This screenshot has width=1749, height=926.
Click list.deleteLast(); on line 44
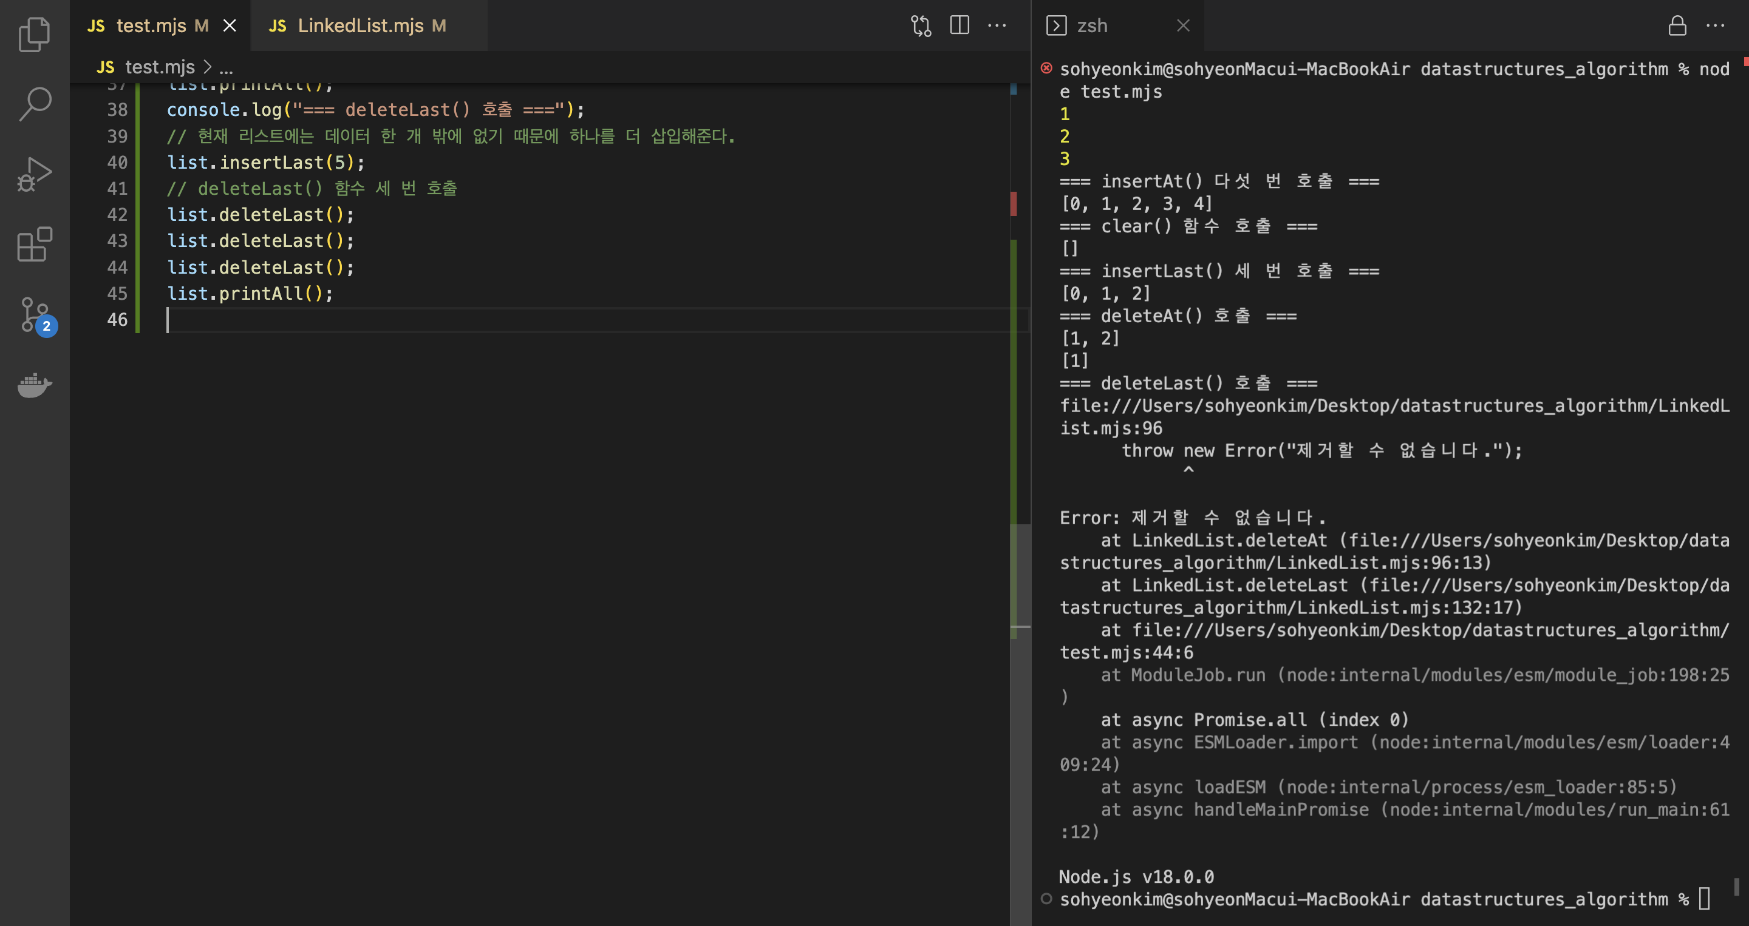tap(261, 267)
